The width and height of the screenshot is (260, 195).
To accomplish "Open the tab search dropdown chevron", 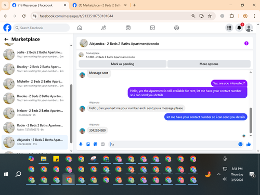I will click(x=5, y=5).
